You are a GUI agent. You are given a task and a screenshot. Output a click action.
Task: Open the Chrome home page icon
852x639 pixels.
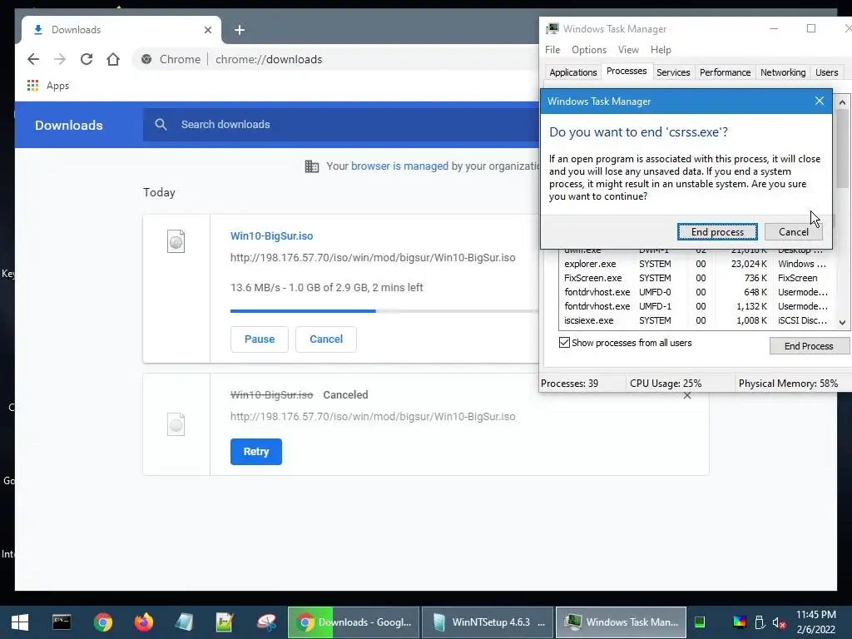tap(113, 59)
